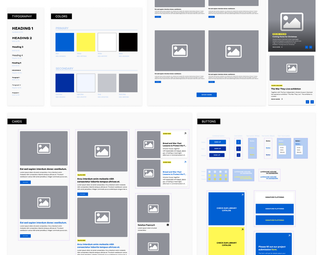This screenshot has height=255, width=323.
Task: Click black 'Ukraine House in Denmark' logo text
Action: [269, 173]
